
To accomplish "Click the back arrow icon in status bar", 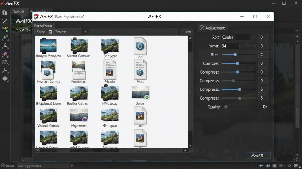I will coord(261,165).
